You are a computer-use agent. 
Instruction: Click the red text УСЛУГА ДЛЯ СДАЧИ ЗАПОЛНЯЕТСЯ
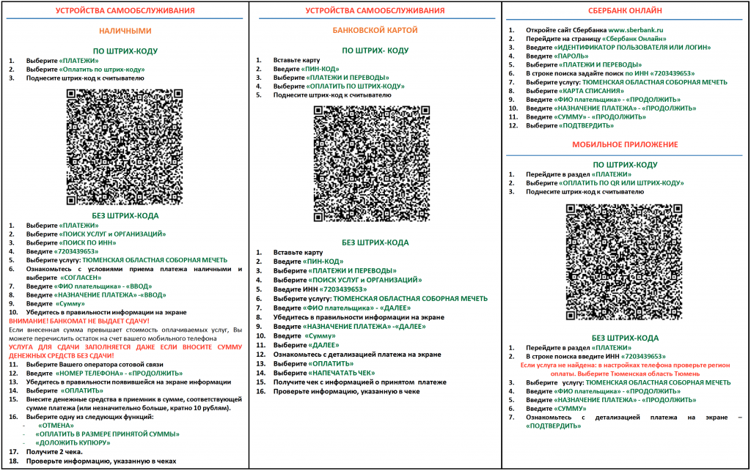(x=125, y=352)
